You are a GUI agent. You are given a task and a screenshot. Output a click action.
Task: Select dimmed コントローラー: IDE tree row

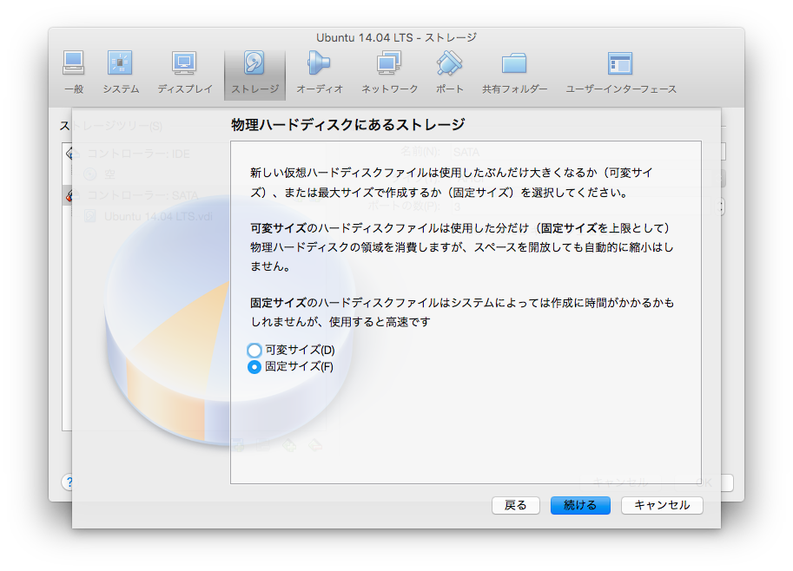pos(139,154)
